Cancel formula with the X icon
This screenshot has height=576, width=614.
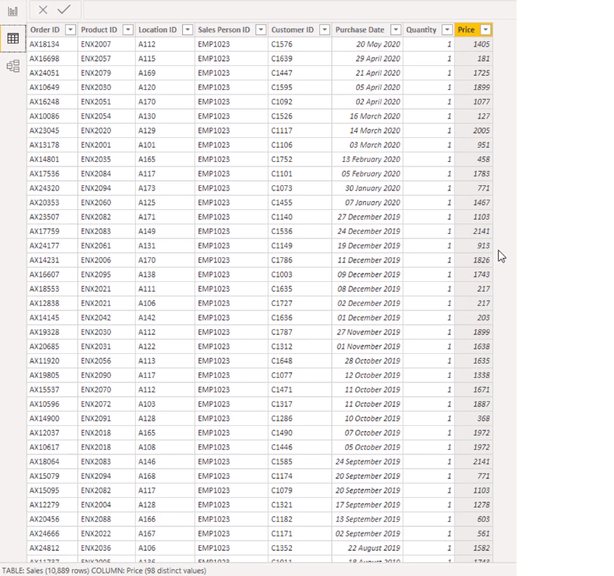(43, 10)
